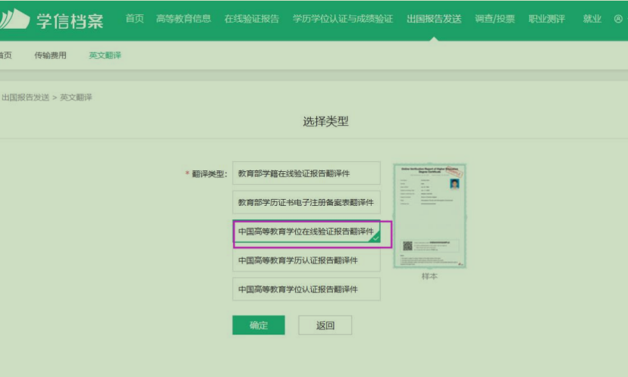Select 教育部学籍在线验证报告翻译件 option
The image size is (628, 377).
pos(306,173)
